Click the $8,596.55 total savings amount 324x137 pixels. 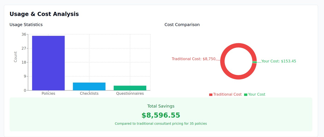tap(161, 115)
